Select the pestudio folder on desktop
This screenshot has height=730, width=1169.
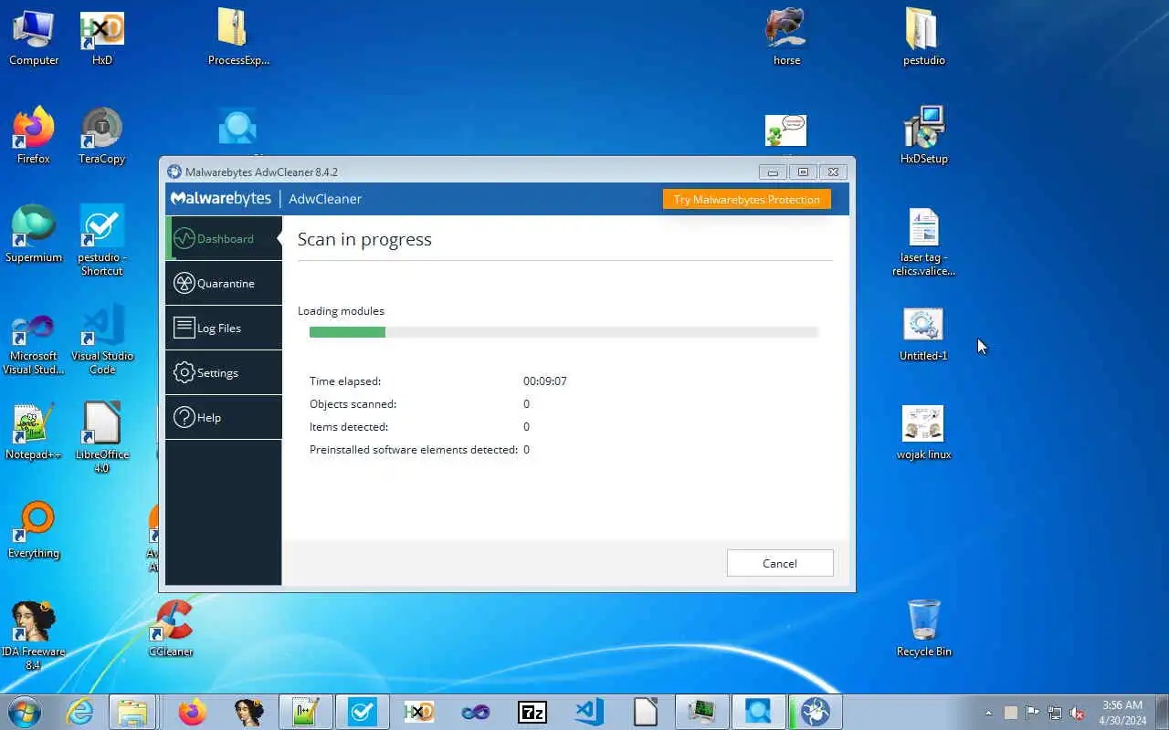coord(923,37)
